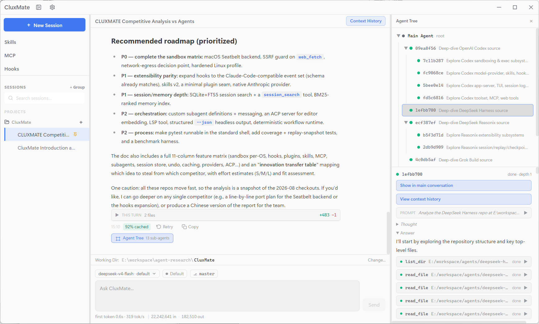Open the ClusMate Introduction a... session
Viewport: 539px width, 324px height.
[47, 148]
